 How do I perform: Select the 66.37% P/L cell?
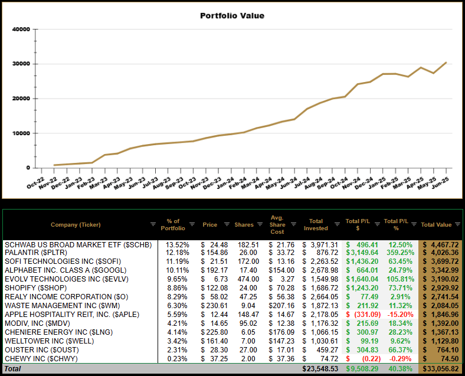[400, 350]
